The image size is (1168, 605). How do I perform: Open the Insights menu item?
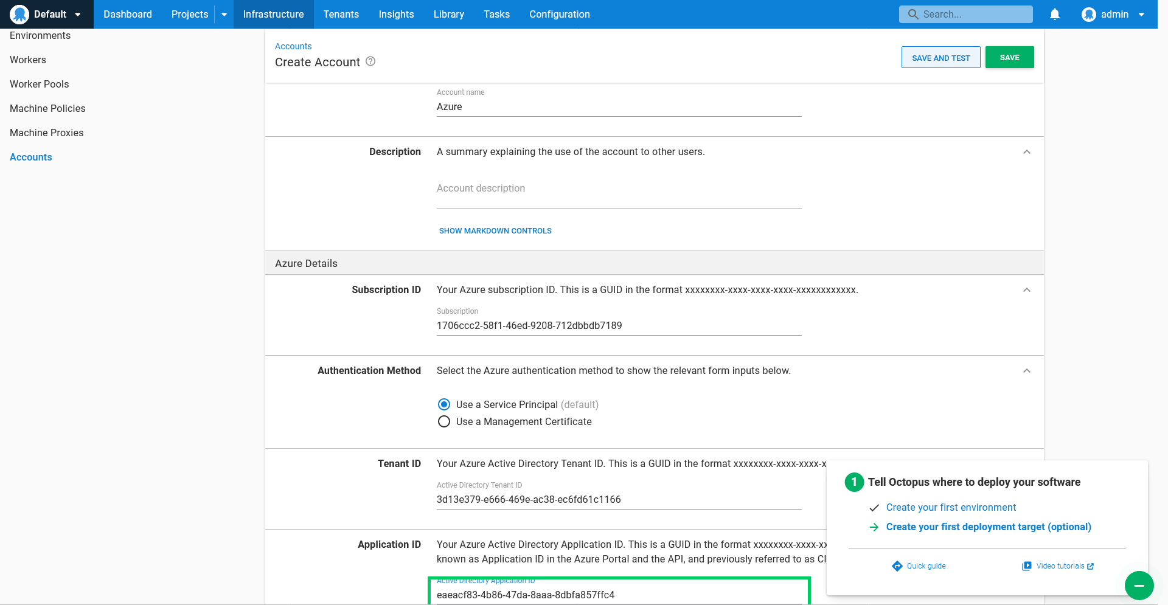pos(396,14)
